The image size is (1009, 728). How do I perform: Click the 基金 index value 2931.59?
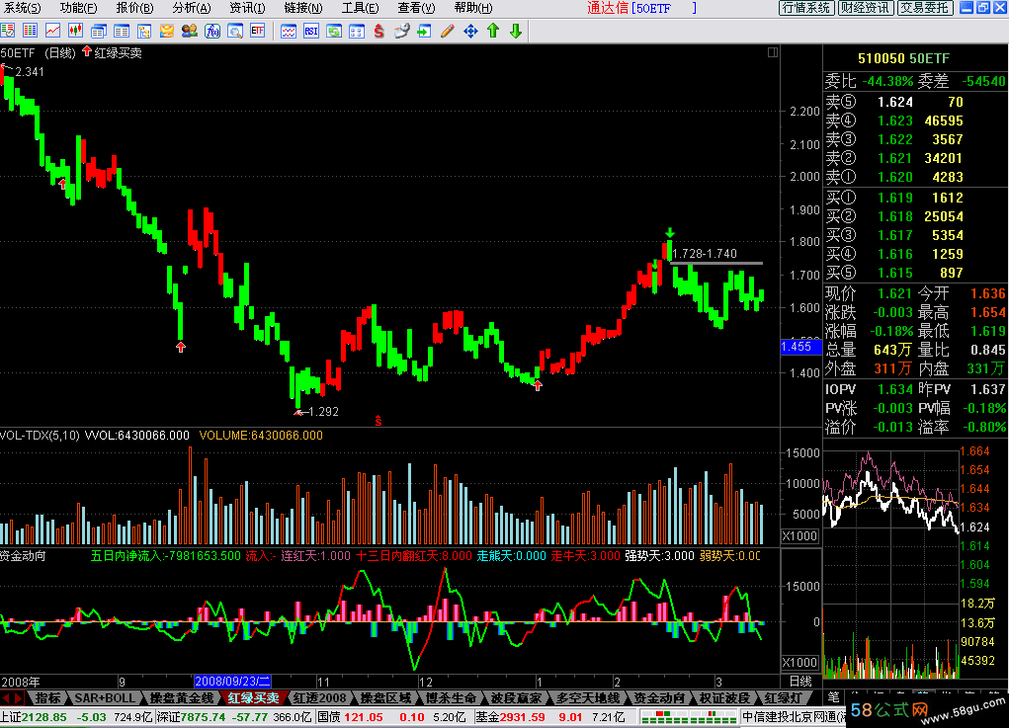[522, 717]
